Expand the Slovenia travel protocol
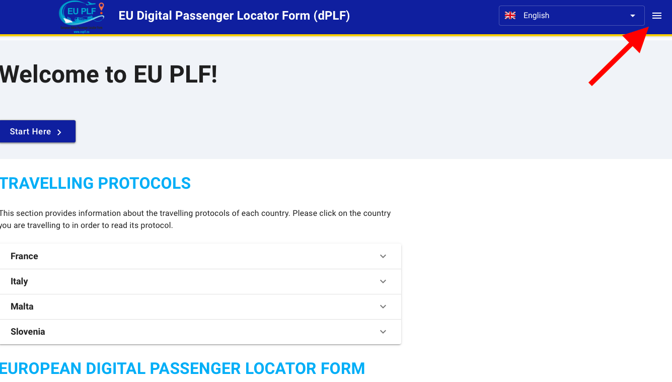Screen dimensions: 672x382 click(201, 332)
